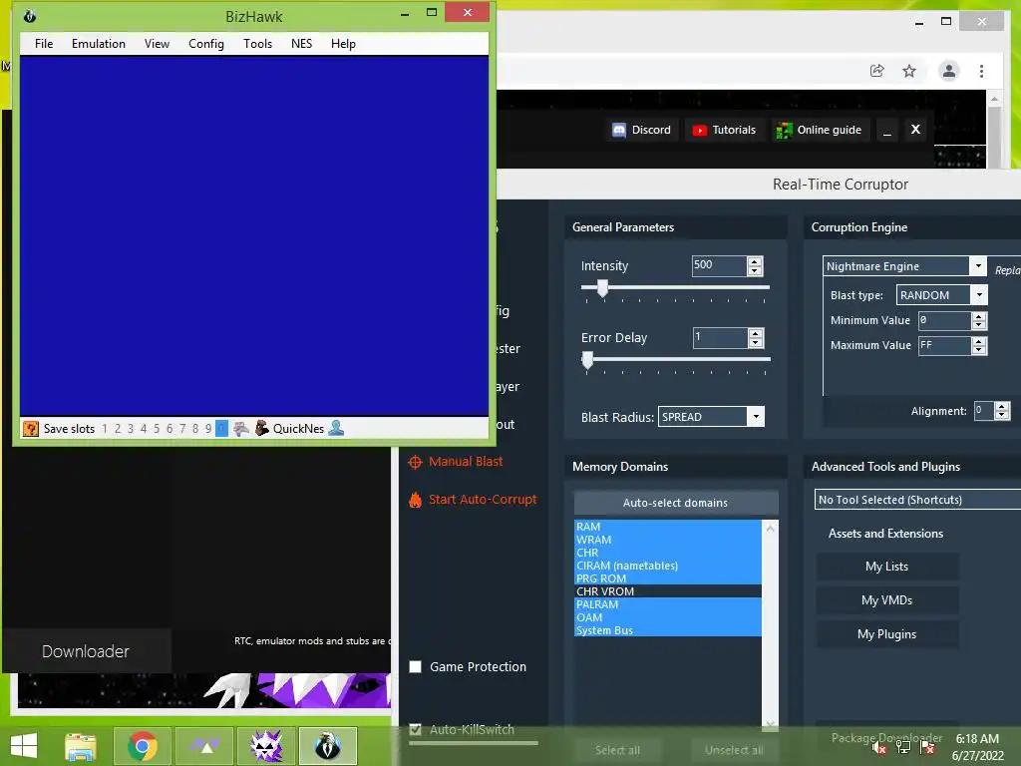This screenshot has height=766, width=1021.
Task: Click the gamepad icon in BizHawk status bar
Action: [241, 429]
